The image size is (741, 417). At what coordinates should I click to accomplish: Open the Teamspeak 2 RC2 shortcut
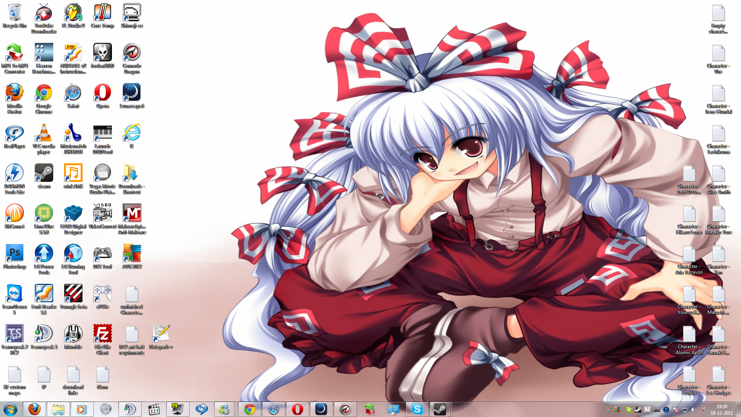pos(15,340)
